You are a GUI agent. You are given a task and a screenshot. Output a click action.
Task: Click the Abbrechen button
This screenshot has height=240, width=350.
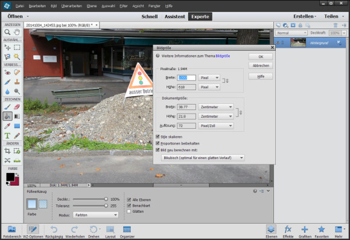point(261,65)
